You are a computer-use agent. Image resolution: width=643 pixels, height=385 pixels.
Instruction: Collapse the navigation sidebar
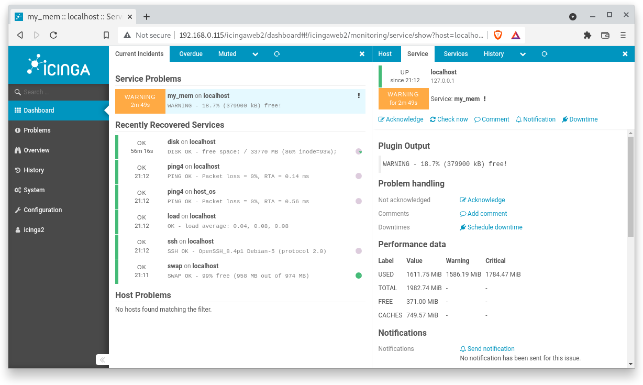point(102,360)
